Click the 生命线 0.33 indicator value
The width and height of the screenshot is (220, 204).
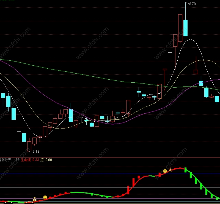(30, 160)
